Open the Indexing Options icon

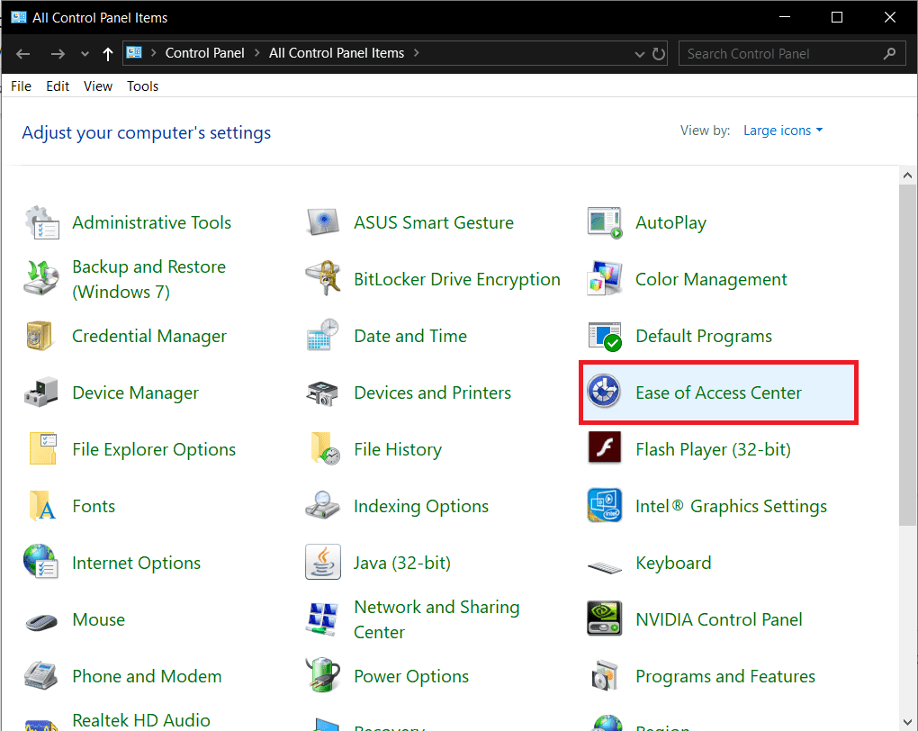(x=323, y=505)
